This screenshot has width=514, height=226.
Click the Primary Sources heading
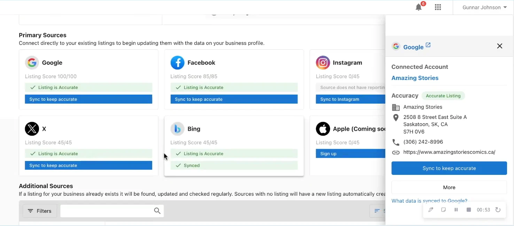[x=42, y=35]
